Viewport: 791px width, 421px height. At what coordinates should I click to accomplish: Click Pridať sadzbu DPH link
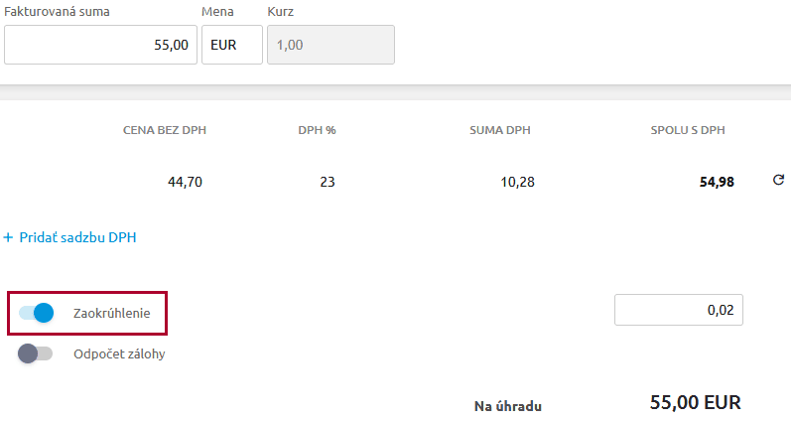tap(69, 237)
